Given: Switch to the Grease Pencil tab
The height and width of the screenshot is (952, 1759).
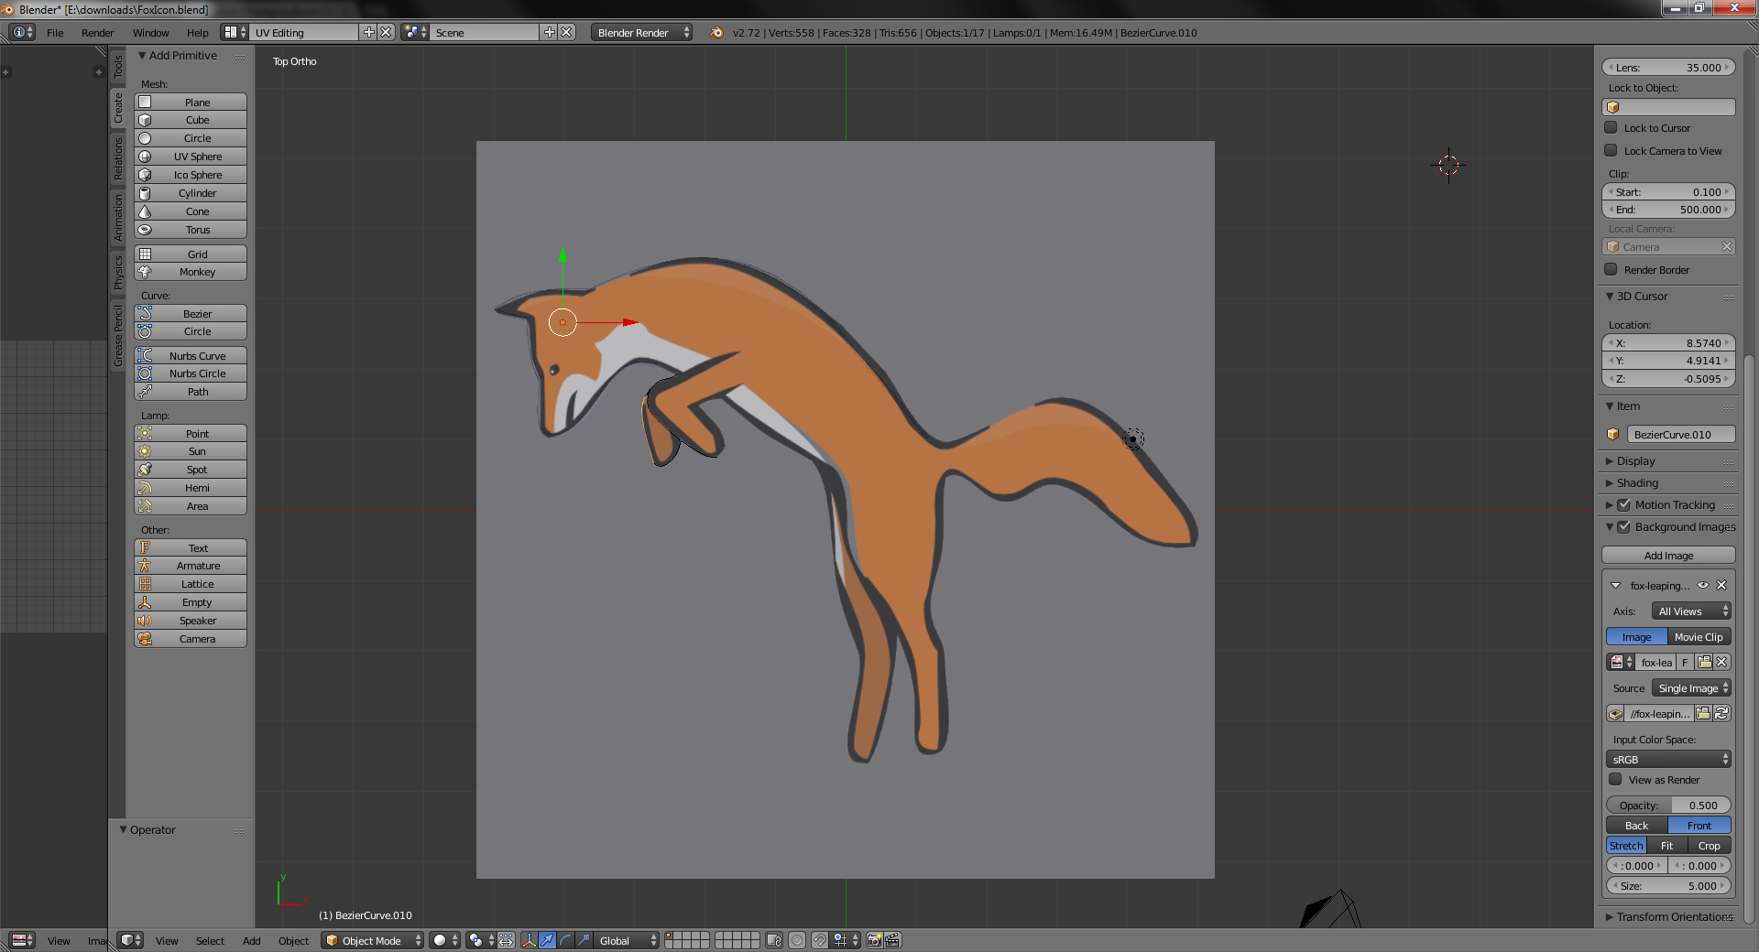Looking at the screenshot, I should click(x=117, y=337).
